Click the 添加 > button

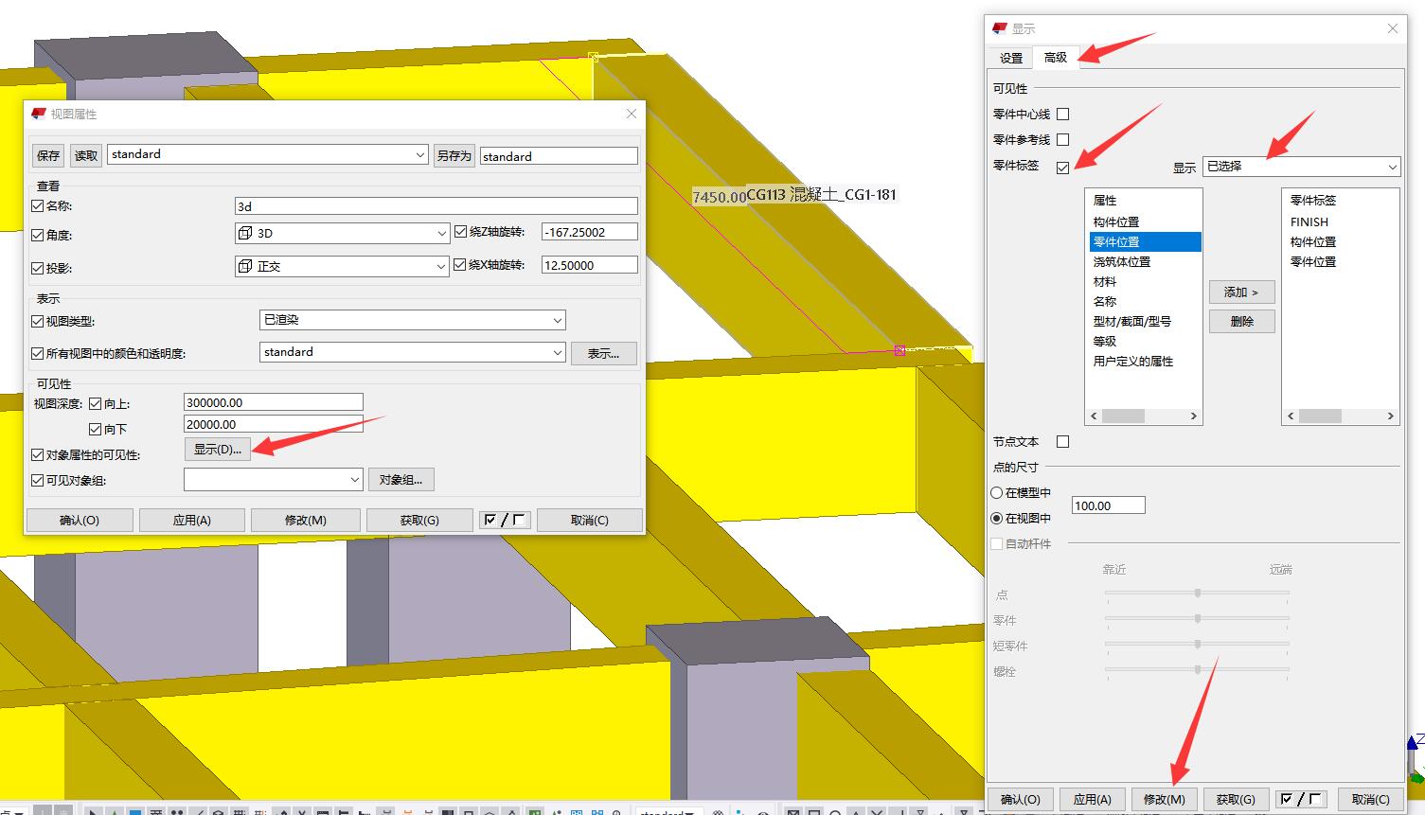(x=1241, y=292)
